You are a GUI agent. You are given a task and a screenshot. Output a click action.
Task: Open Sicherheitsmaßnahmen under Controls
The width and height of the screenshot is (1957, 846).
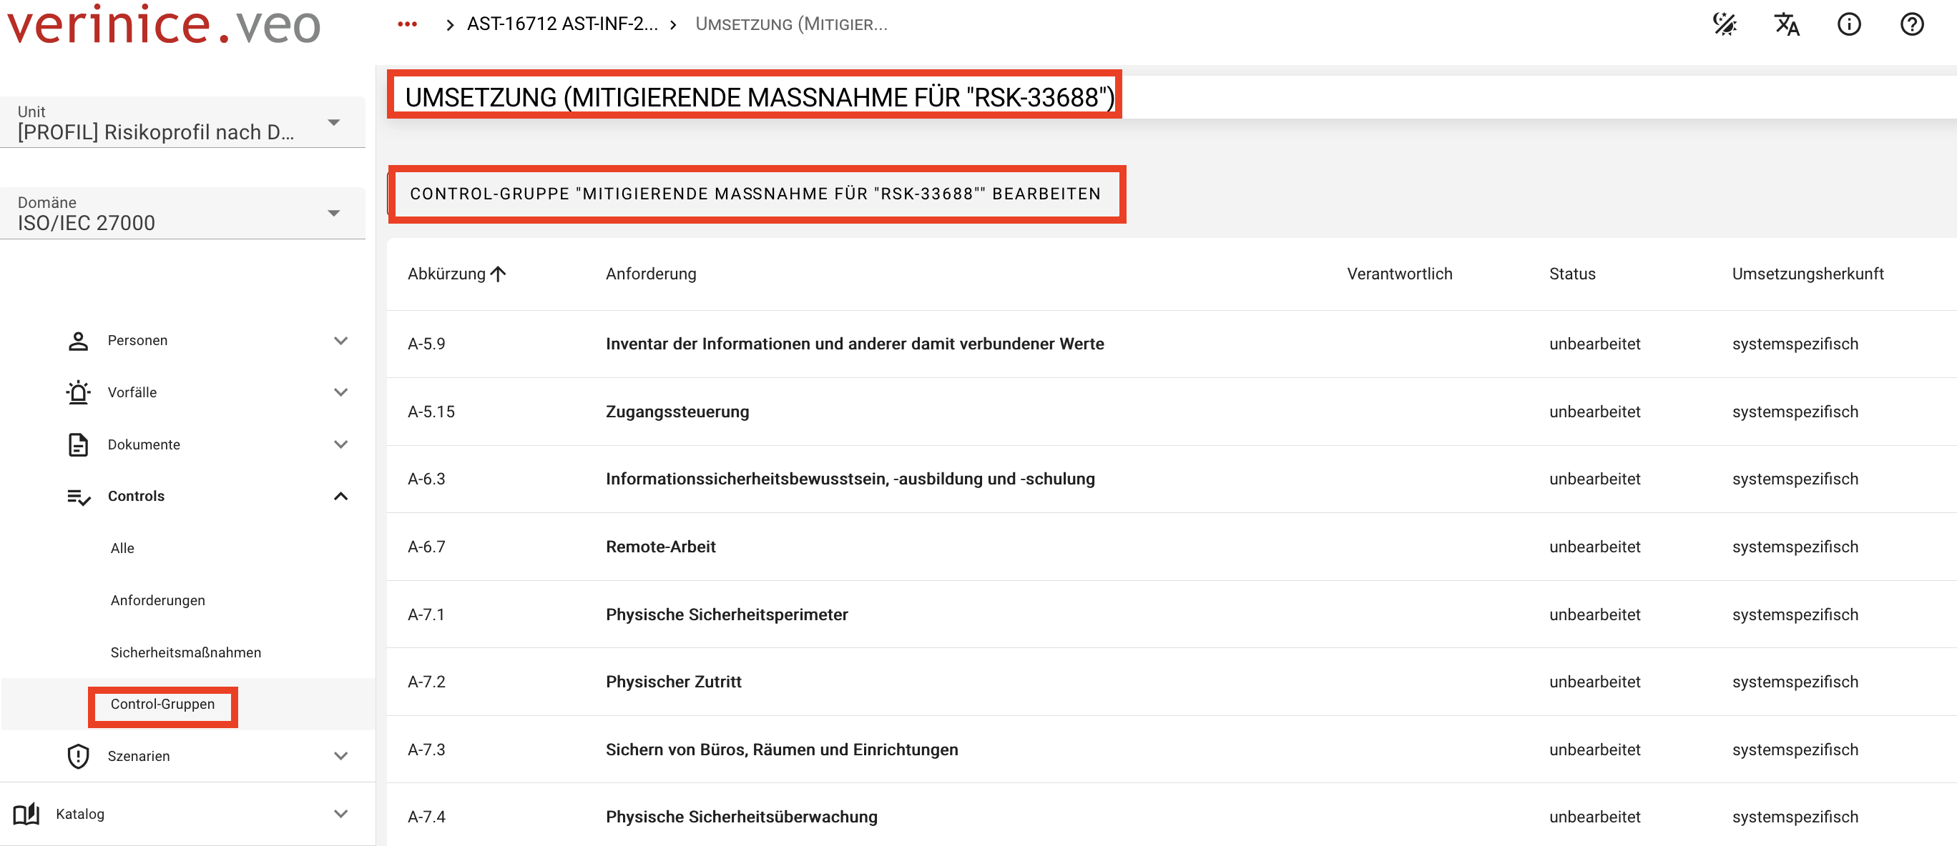click(x=185, y=652)
